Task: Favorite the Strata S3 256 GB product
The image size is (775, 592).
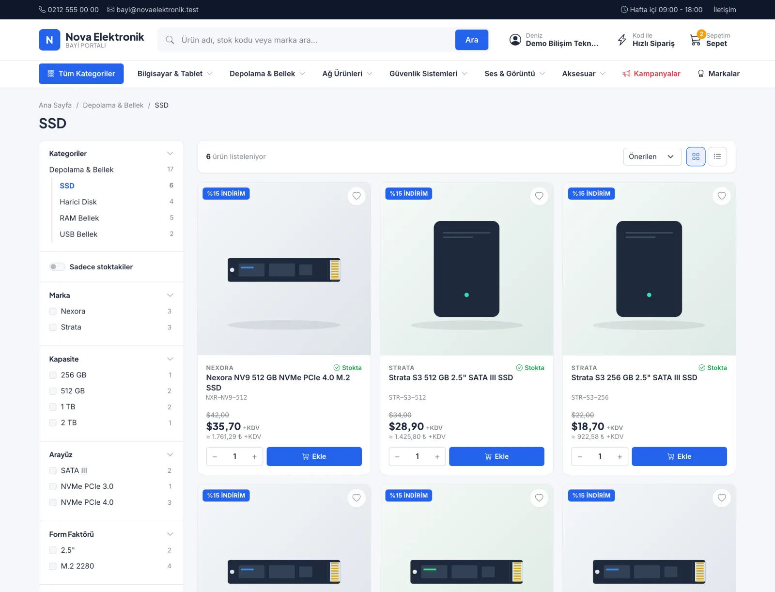Action: pyautogui.click(x=722, y=196)
